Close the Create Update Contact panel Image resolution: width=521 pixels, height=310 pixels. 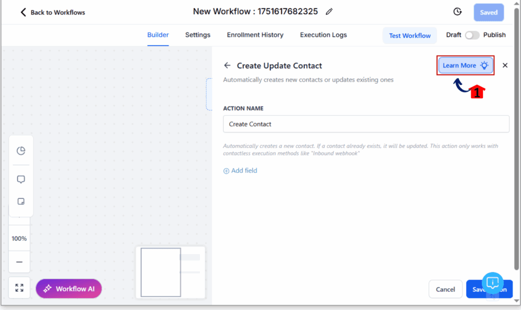click(505, 66)
